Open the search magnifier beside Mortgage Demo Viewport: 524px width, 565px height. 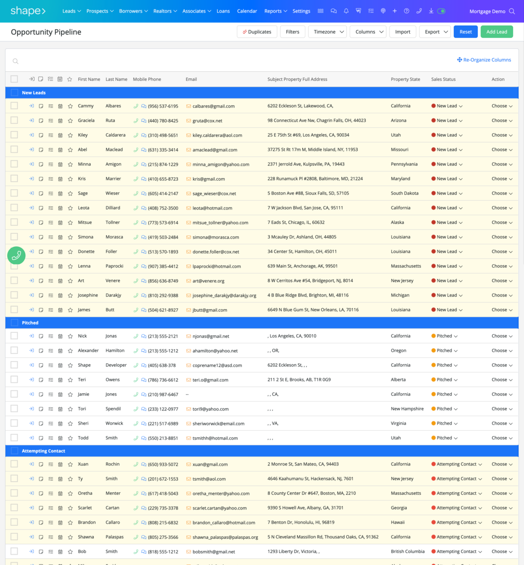pos(512,11)
